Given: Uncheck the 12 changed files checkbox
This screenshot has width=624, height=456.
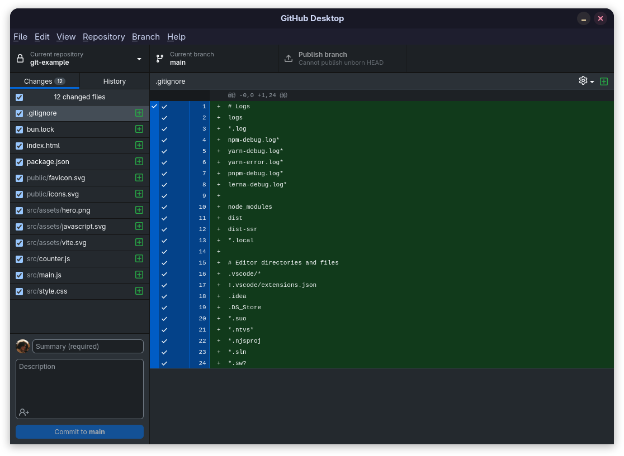Looking at the screenshot, I should tap(19, 97).
